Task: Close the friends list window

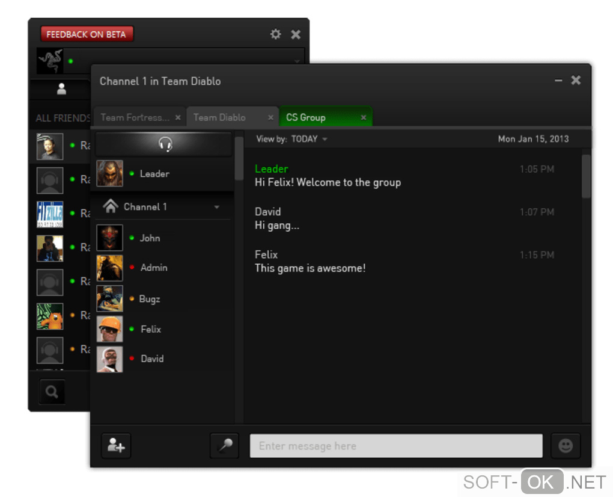Action: point(296,34)
